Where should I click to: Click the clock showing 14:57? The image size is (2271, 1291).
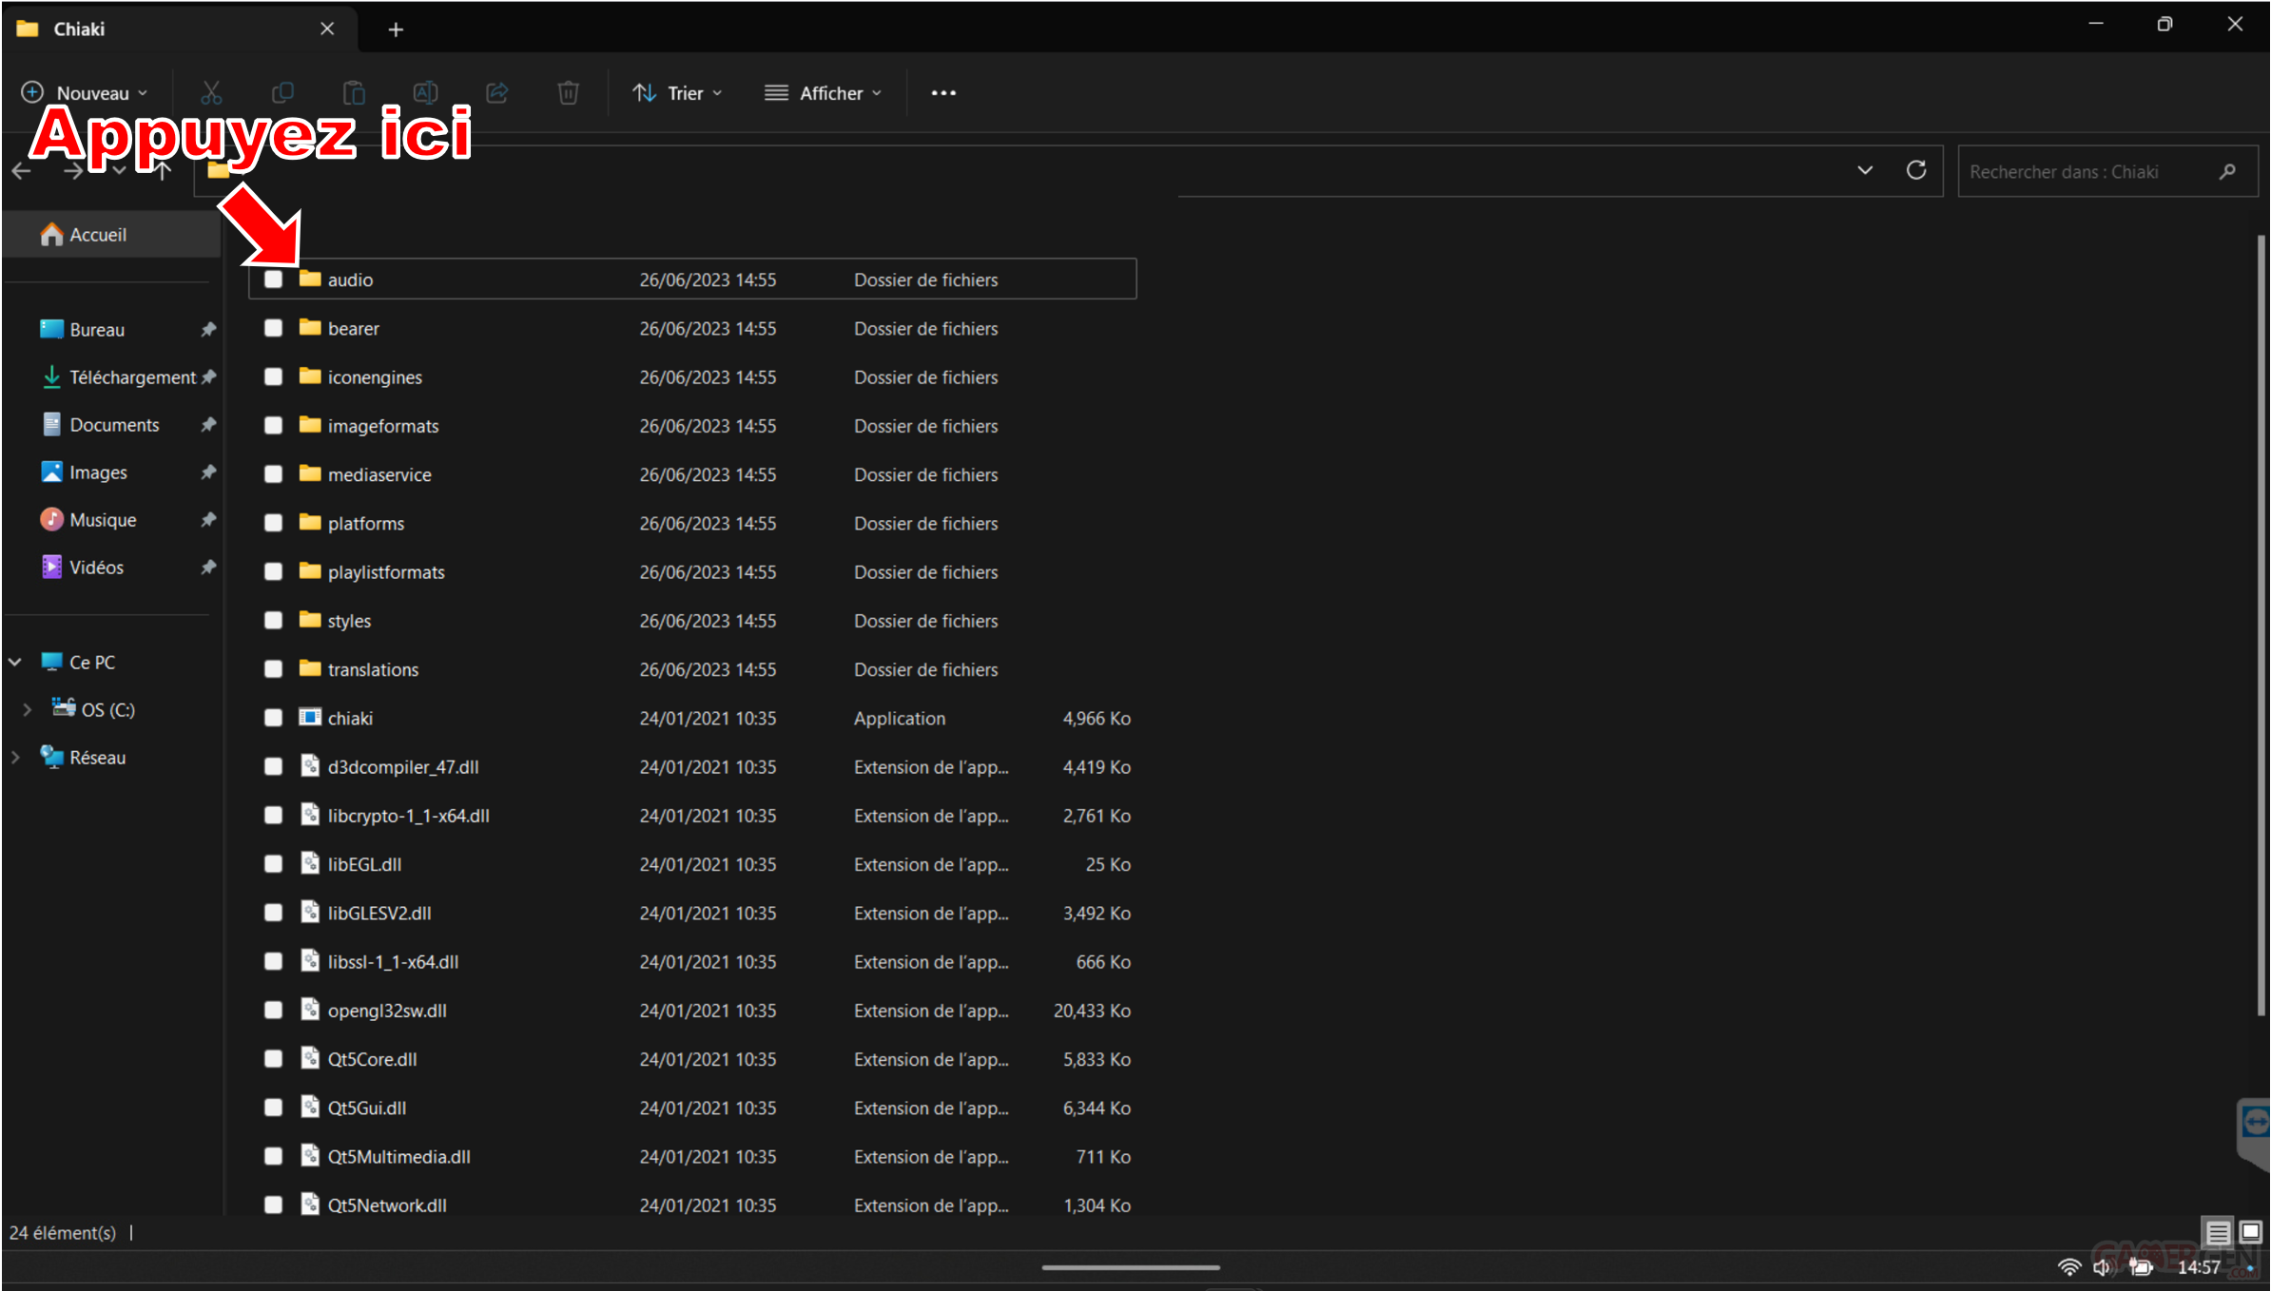point(2198,1266)
